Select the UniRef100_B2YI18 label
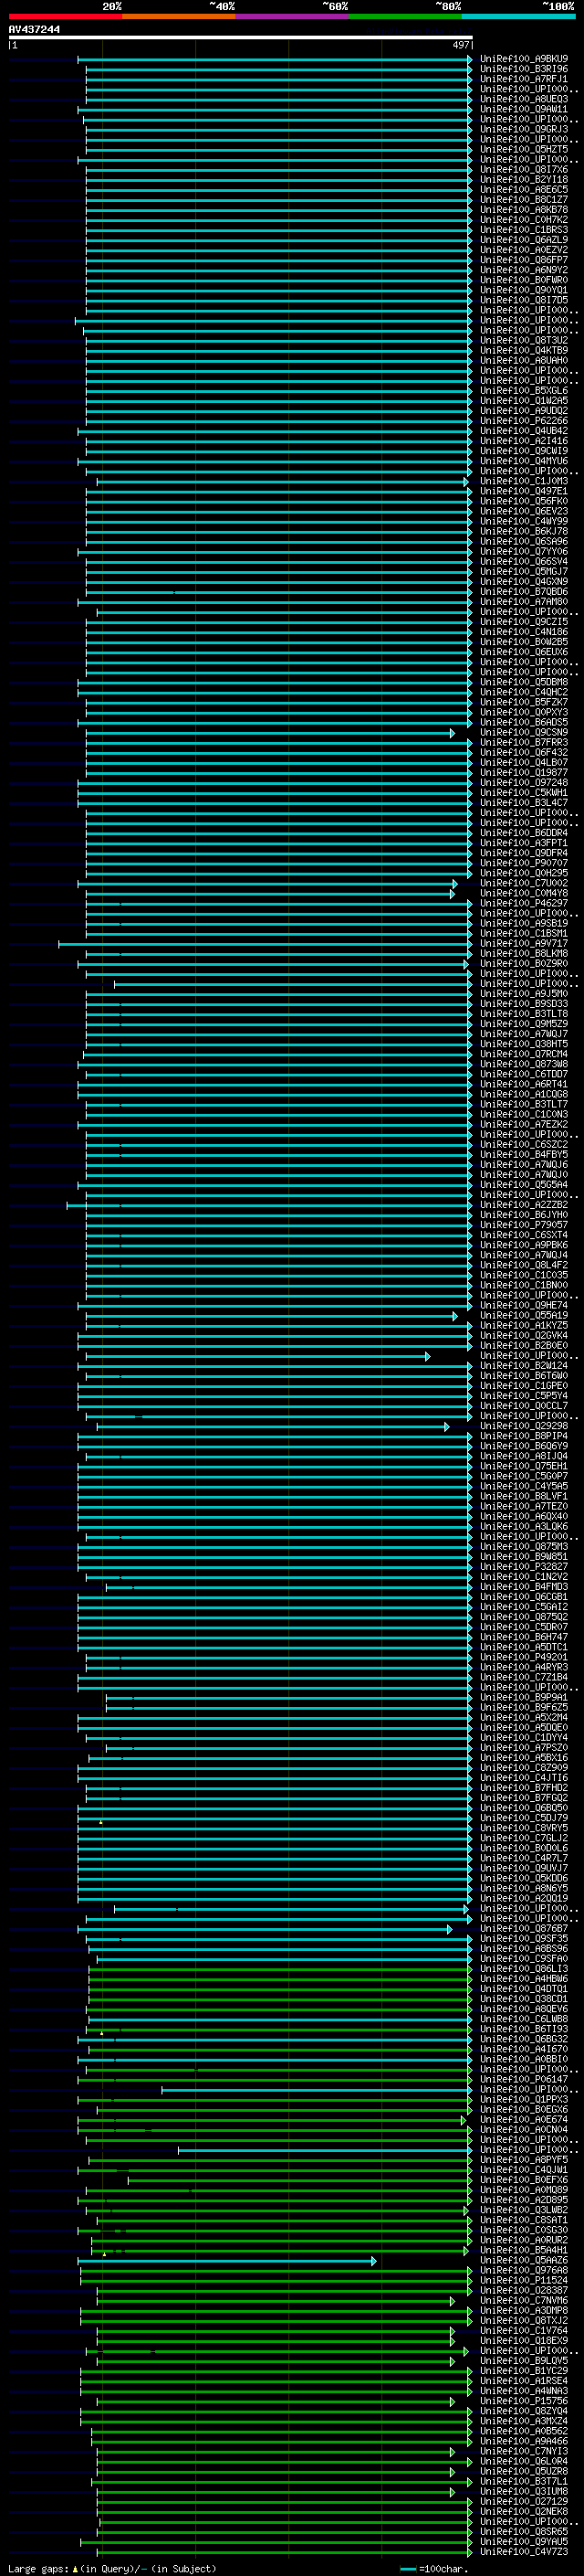The image size is (584, 2576). click(524, 179)
